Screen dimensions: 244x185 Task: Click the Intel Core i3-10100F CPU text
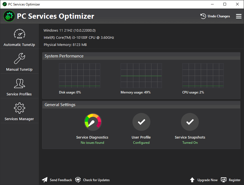click(79, 38)
